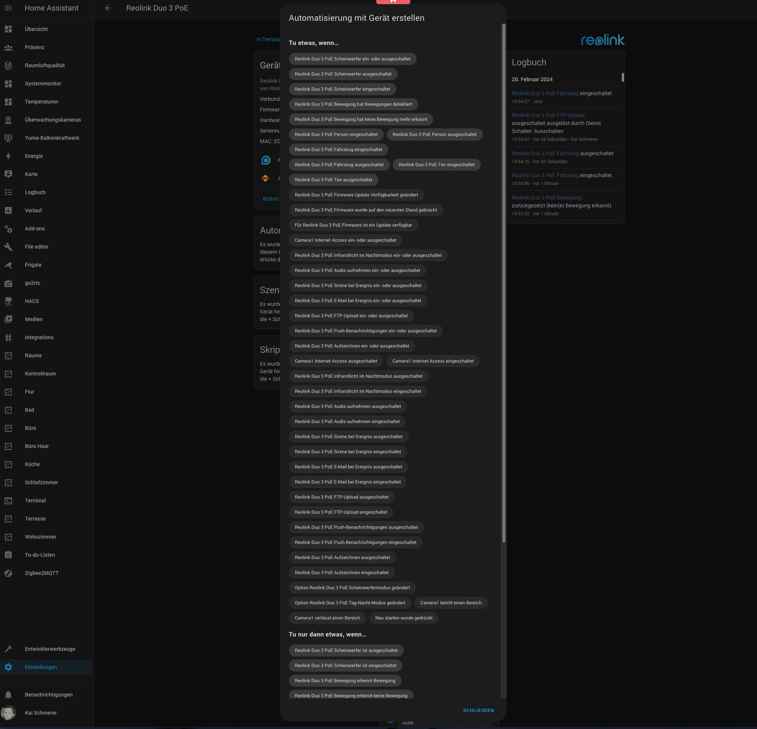The image size is (757, 729).
Task: Select 'Bewegung hat Bewegungen detektiert' trigger
Action: [353, 104]
